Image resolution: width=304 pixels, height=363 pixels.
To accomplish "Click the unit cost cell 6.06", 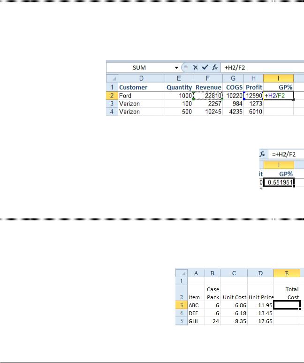I will (234, 305).
